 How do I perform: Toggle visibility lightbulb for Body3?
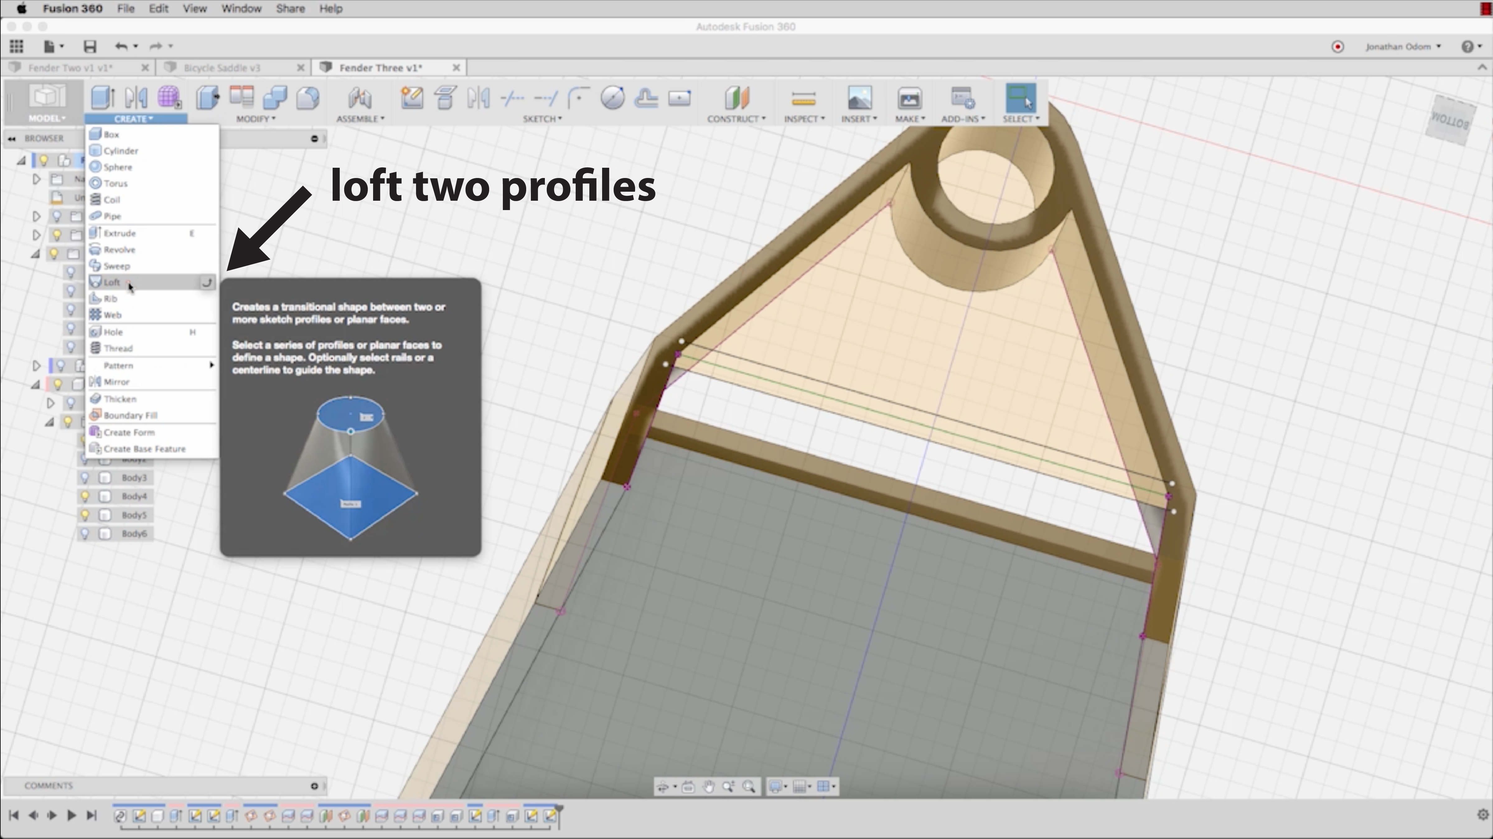pos(85,478)
